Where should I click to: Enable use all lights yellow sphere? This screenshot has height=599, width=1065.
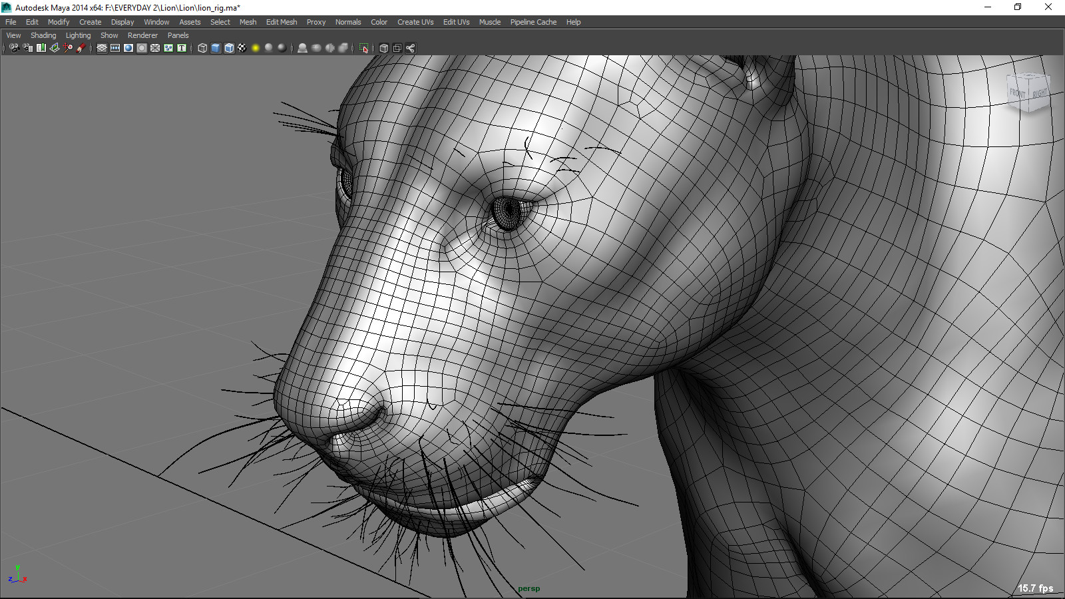point(256,48)
